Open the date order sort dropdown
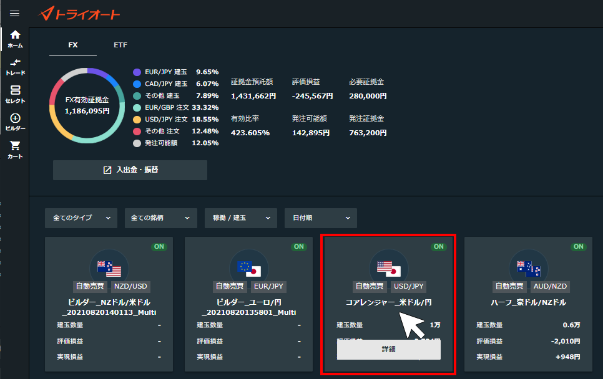 (x=321, y=218)
